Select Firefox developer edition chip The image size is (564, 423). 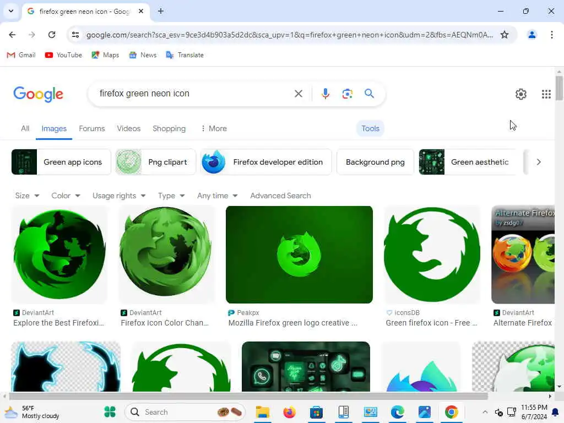click(266, 162)
